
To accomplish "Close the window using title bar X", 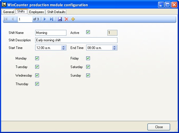I will (x=174, y=5).
